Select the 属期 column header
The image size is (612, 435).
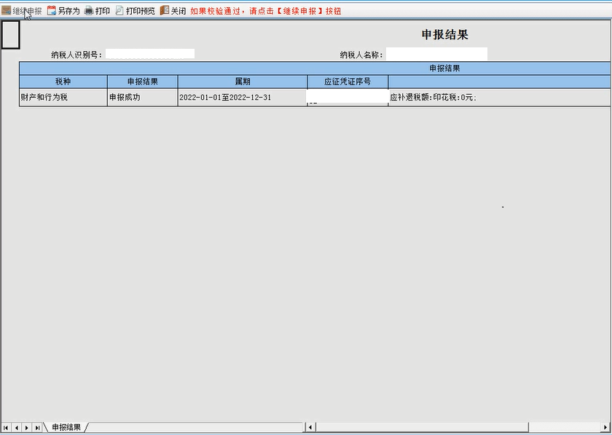(x=243, y=82)
